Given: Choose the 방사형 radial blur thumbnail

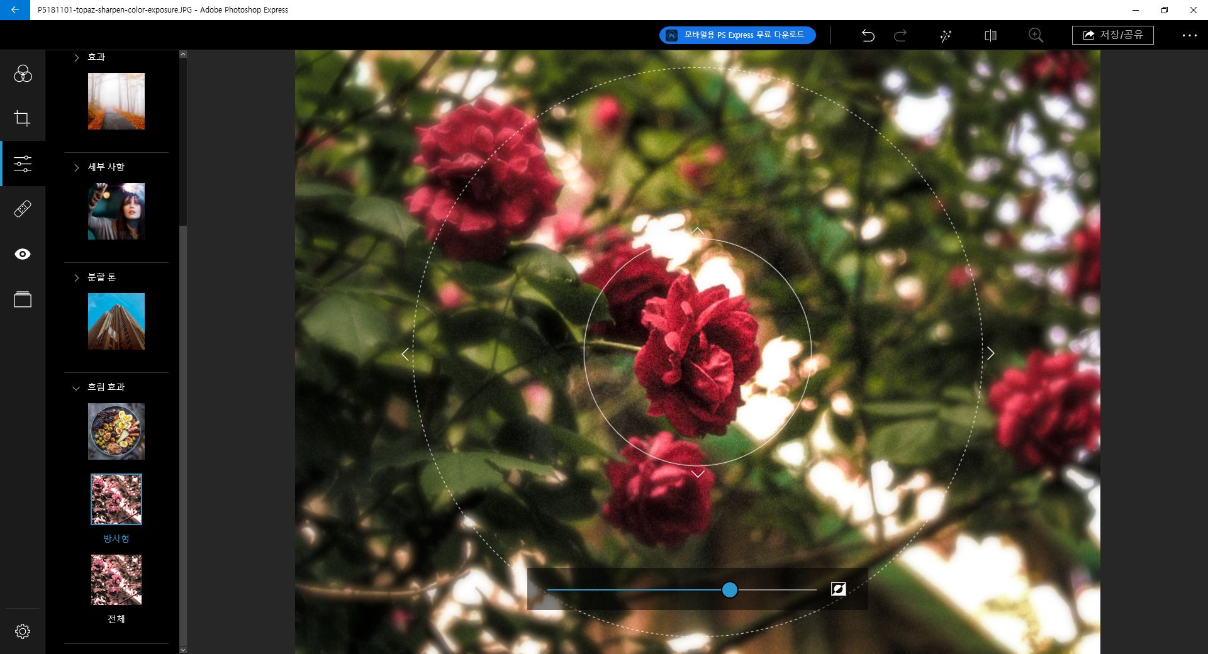Looking at the screenshot, I should (116, 499).
